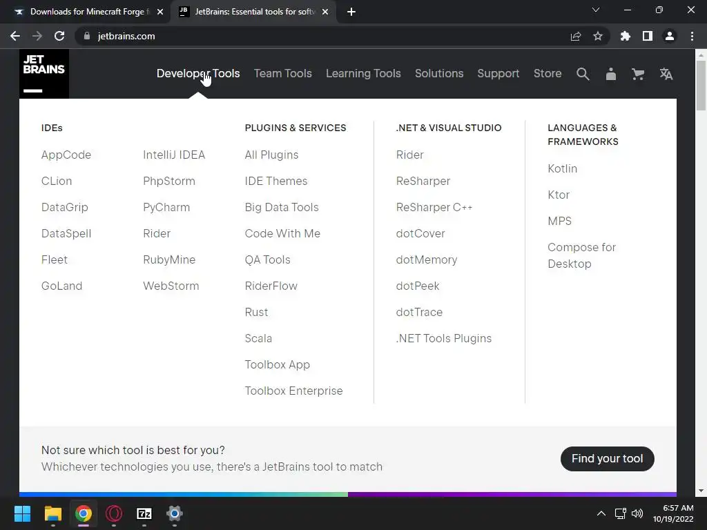
Task: Close the Minecraft Forge tab
Action: tap(160, 12)
